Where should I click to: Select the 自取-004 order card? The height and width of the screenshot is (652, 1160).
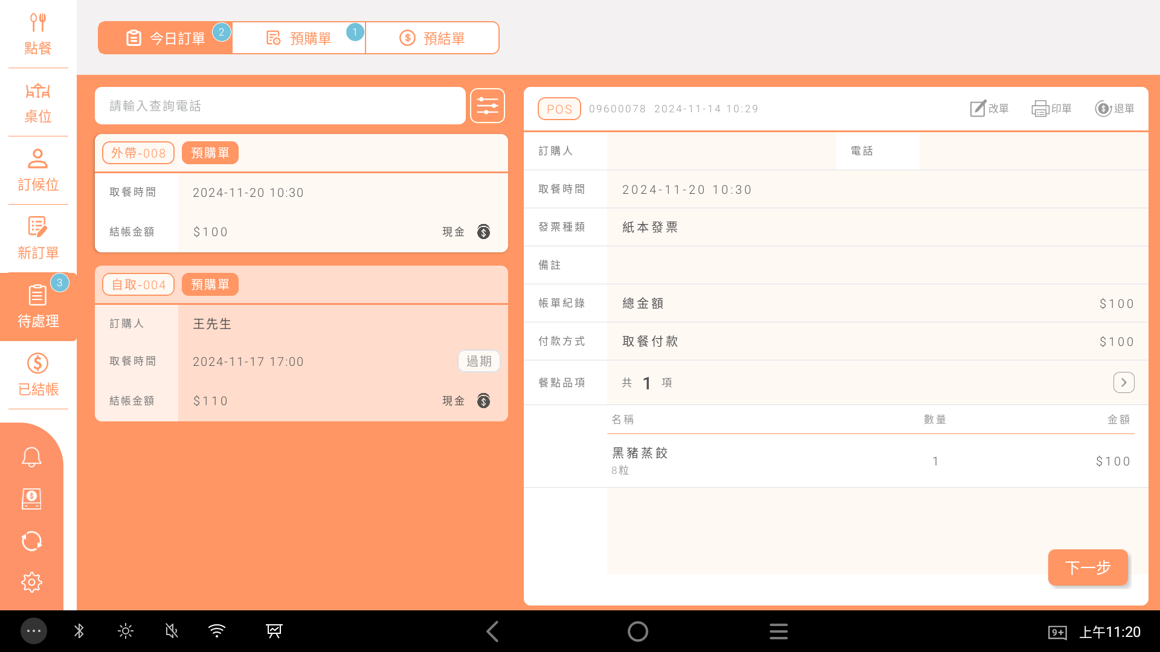[301, 344]
